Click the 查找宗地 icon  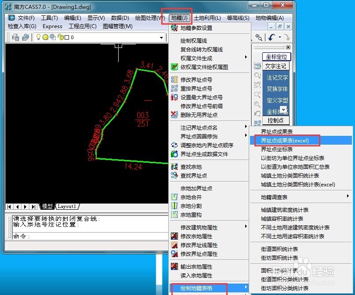tap(174, 167)
